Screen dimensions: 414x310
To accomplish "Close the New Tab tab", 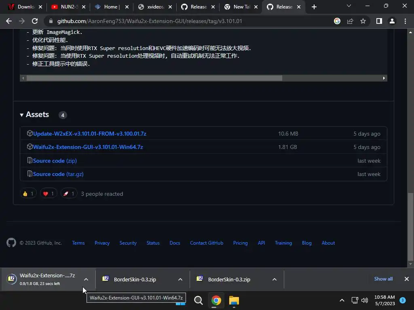I will (256, 7).
